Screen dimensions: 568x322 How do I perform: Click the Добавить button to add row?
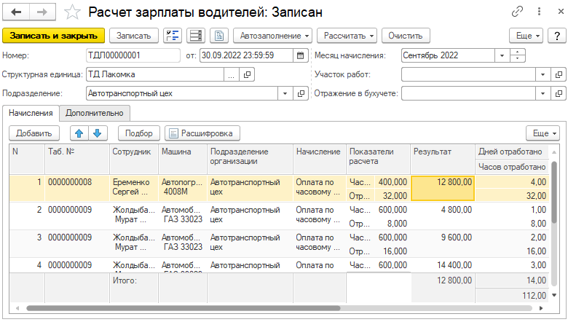coord(34,133)
